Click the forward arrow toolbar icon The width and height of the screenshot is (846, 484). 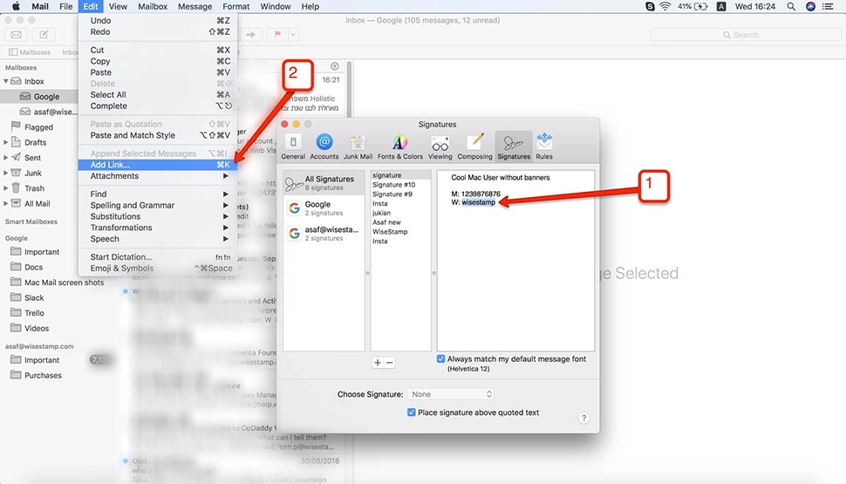pos(251,35)
